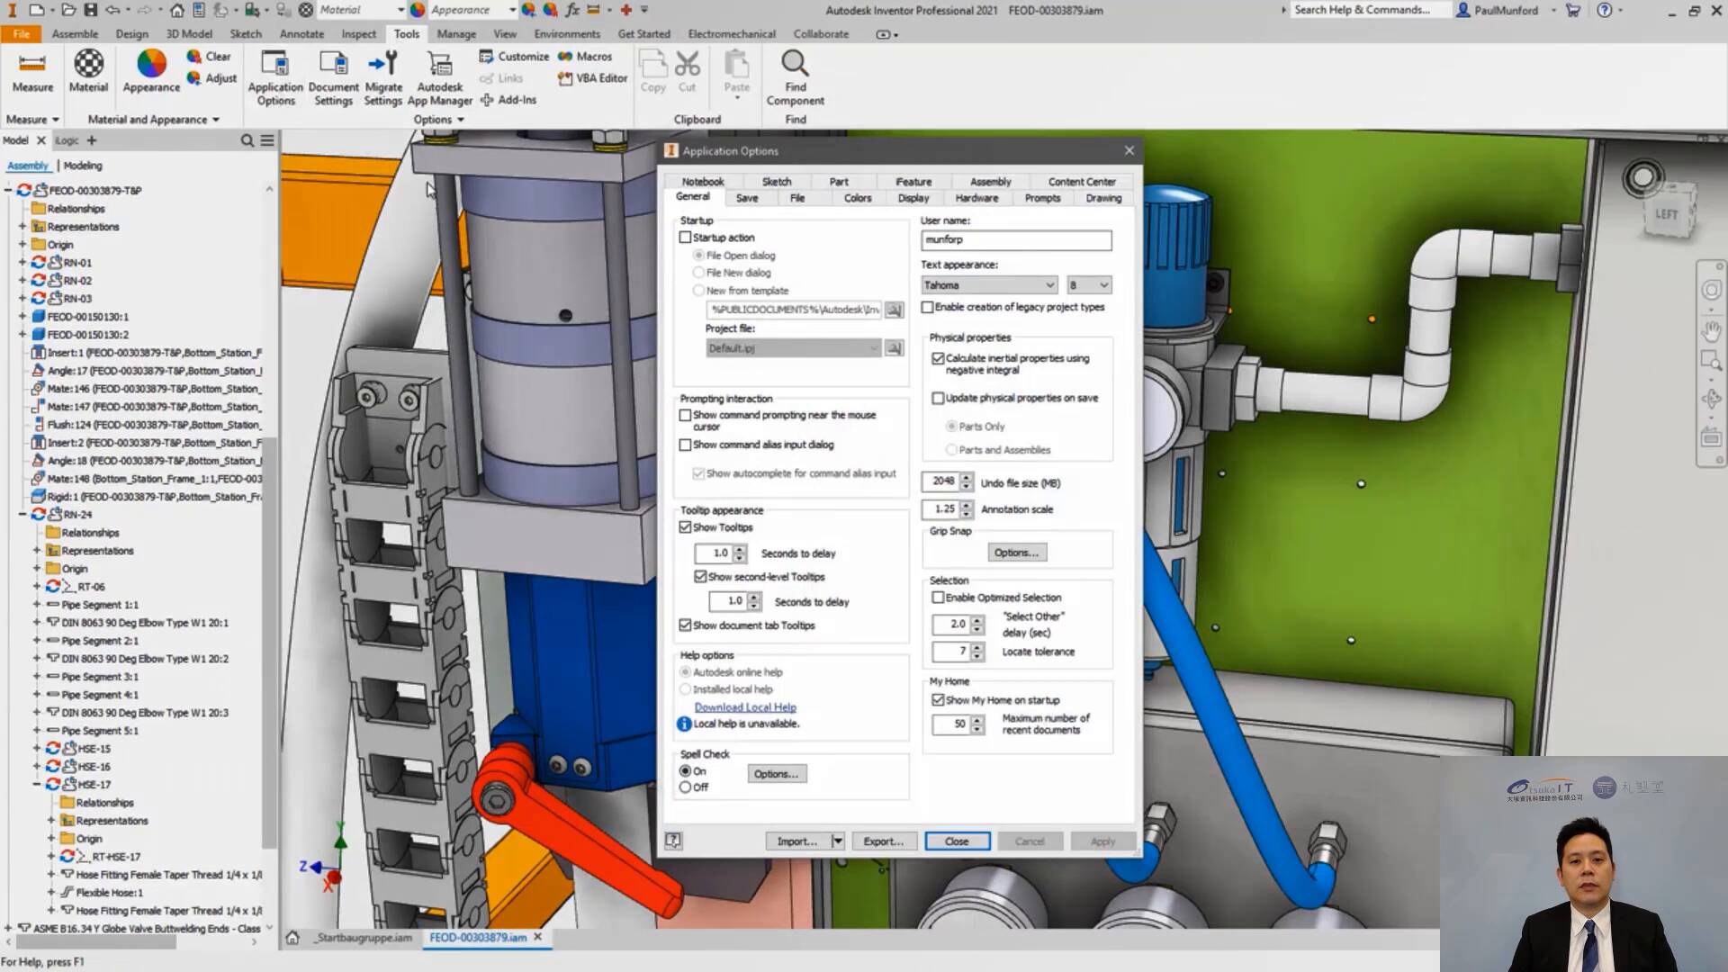Click the Search Help & Commands box
Image resolution: width=1728 pixels, height=972 pixels.
click(1369, 10)
